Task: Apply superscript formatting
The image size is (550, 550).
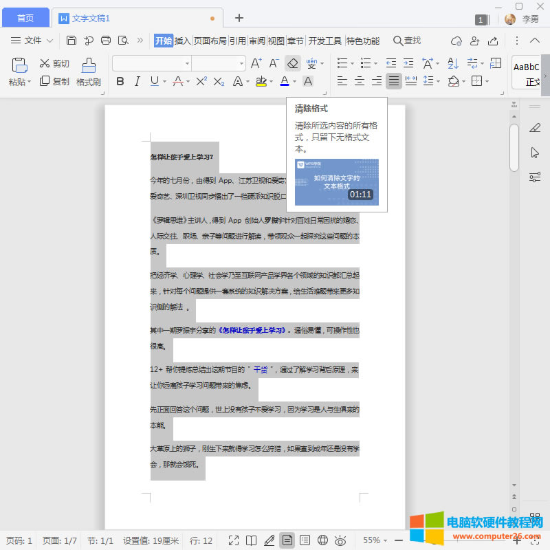Action: (201, 81)
